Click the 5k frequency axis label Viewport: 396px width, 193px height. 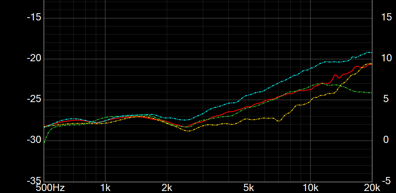pos(249,188)
